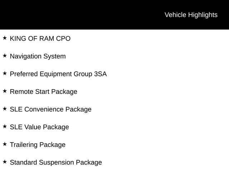Select the star before Preferred Equipment Group 3SA
This screenshot has height=172, width=229.
(5, 73)
